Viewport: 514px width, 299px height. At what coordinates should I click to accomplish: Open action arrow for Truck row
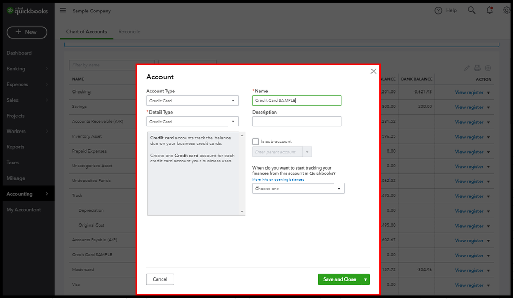pyautogui.click(x=488, y=196)
